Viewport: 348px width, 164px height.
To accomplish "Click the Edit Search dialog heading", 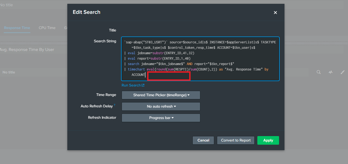I will tap(87, 12).
